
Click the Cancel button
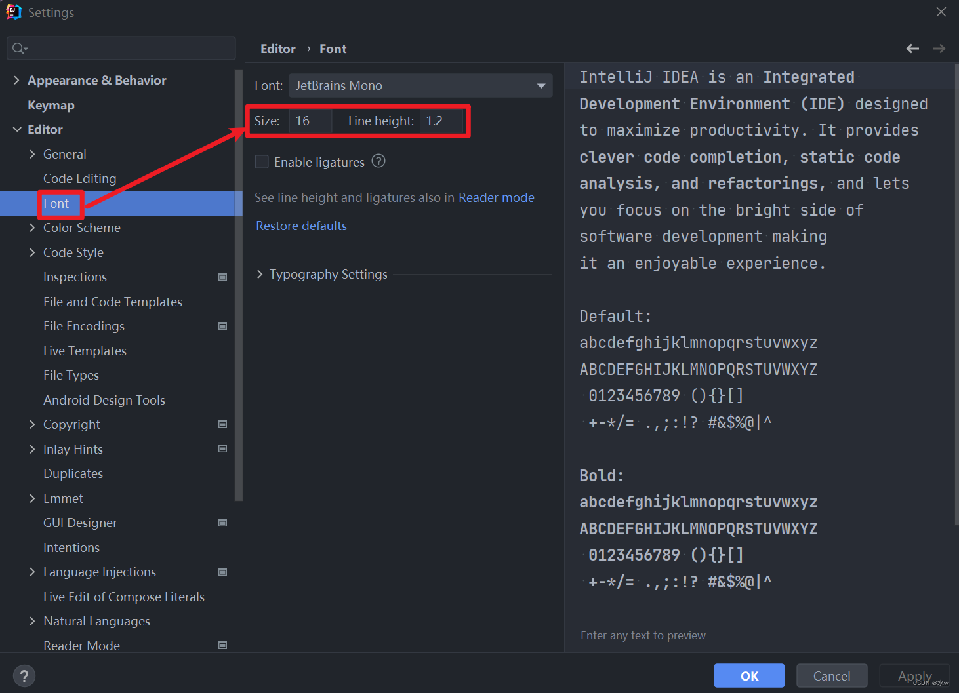(x=832, y=676)
